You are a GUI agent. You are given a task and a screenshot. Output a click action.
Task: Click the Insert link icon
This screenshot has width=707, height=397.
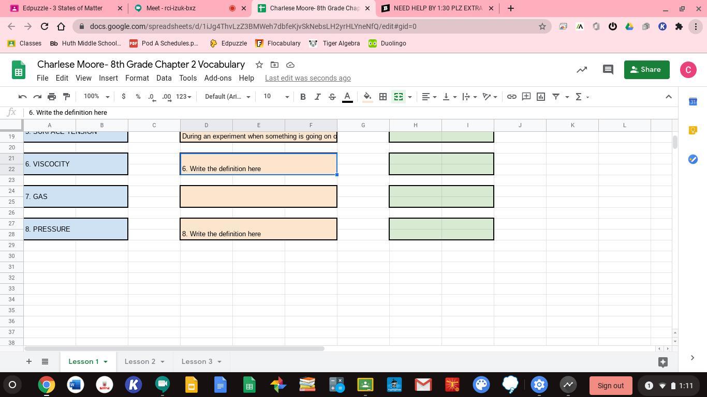[x=511, y=97]
